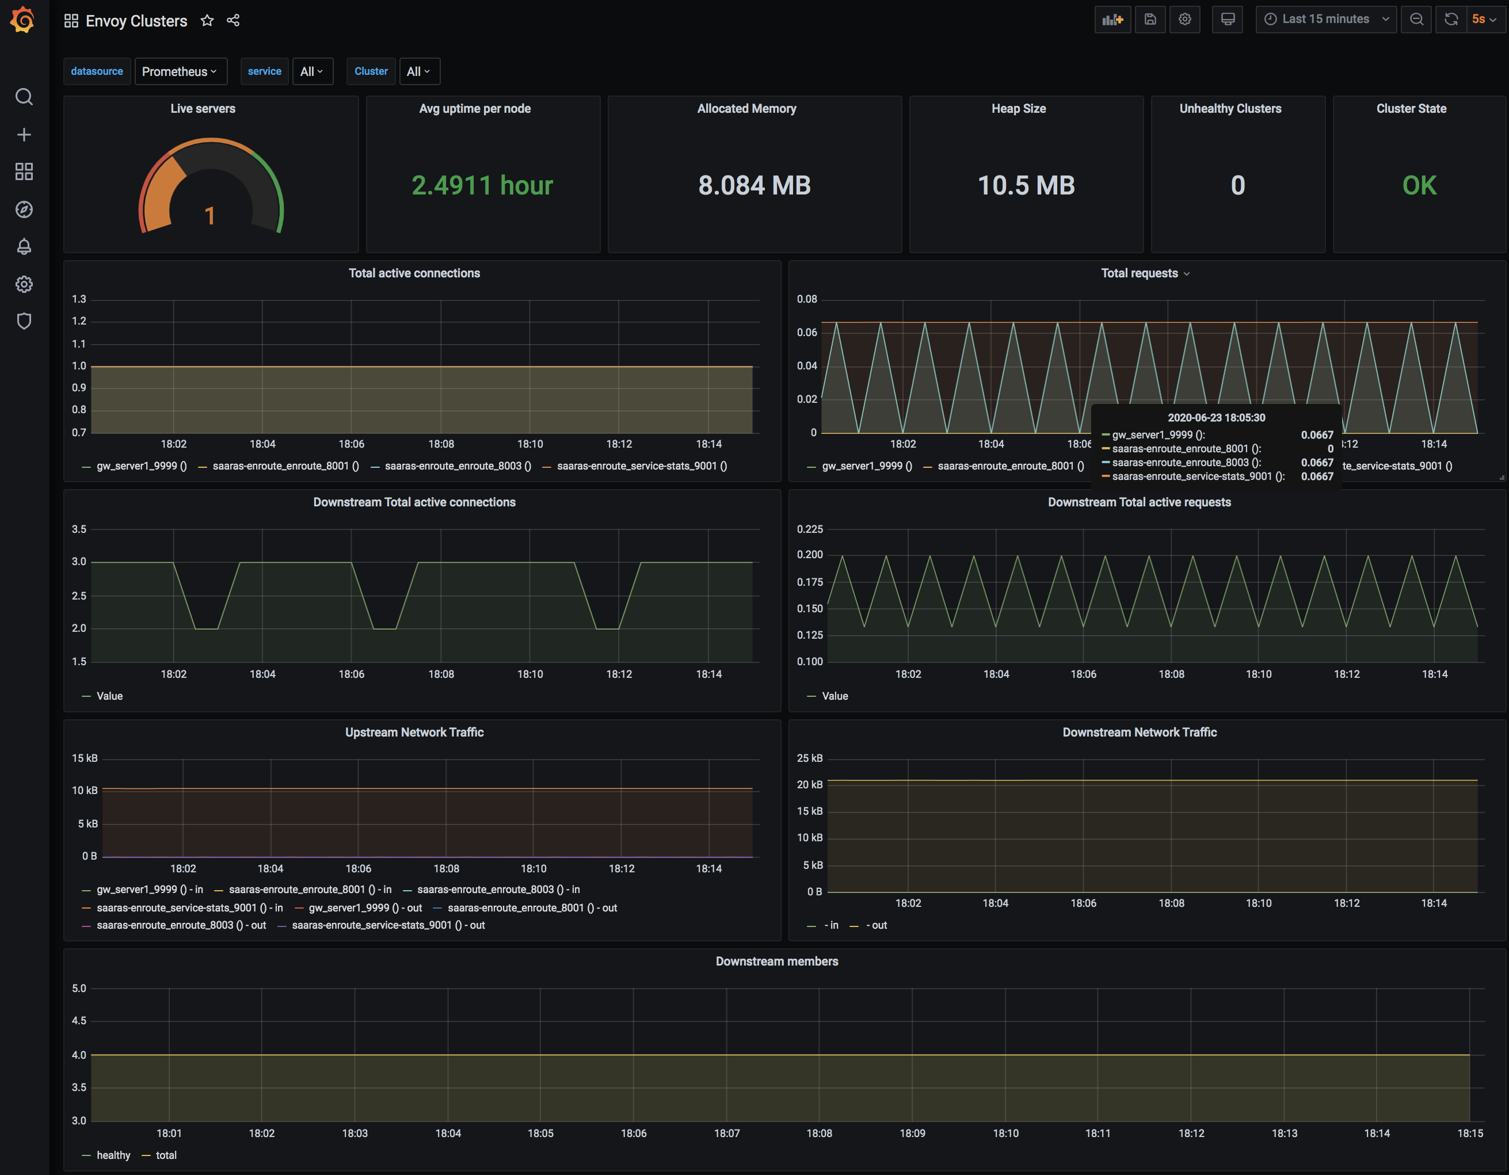Star the Envoy Clusters dashboard
This screenshot has height=1175, width=1509.
click(x=207, y=21)
